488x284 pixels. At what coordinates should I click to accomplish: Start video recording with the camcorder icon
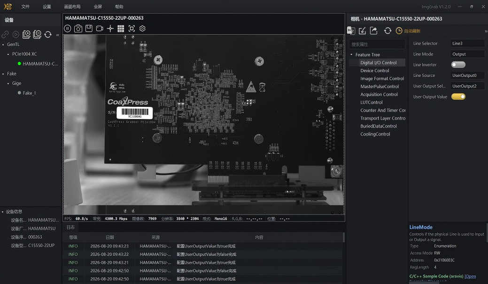point(100,29)
